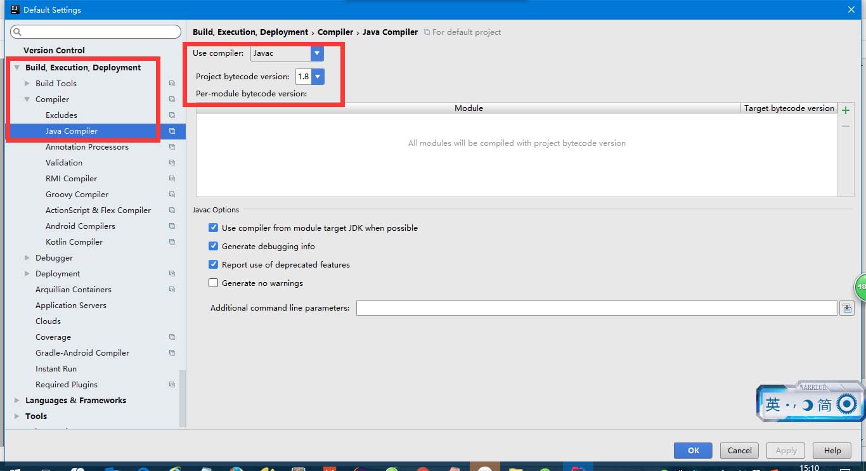
Task: Click the Cancel button
Action: (739, 451)
